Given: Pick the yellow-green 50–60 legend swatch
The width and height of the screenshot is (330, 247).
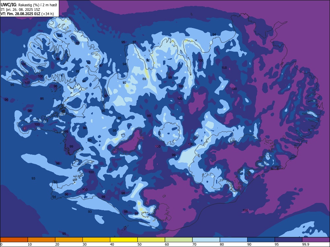Looking at the screenshot, I should tap(151, 240).
